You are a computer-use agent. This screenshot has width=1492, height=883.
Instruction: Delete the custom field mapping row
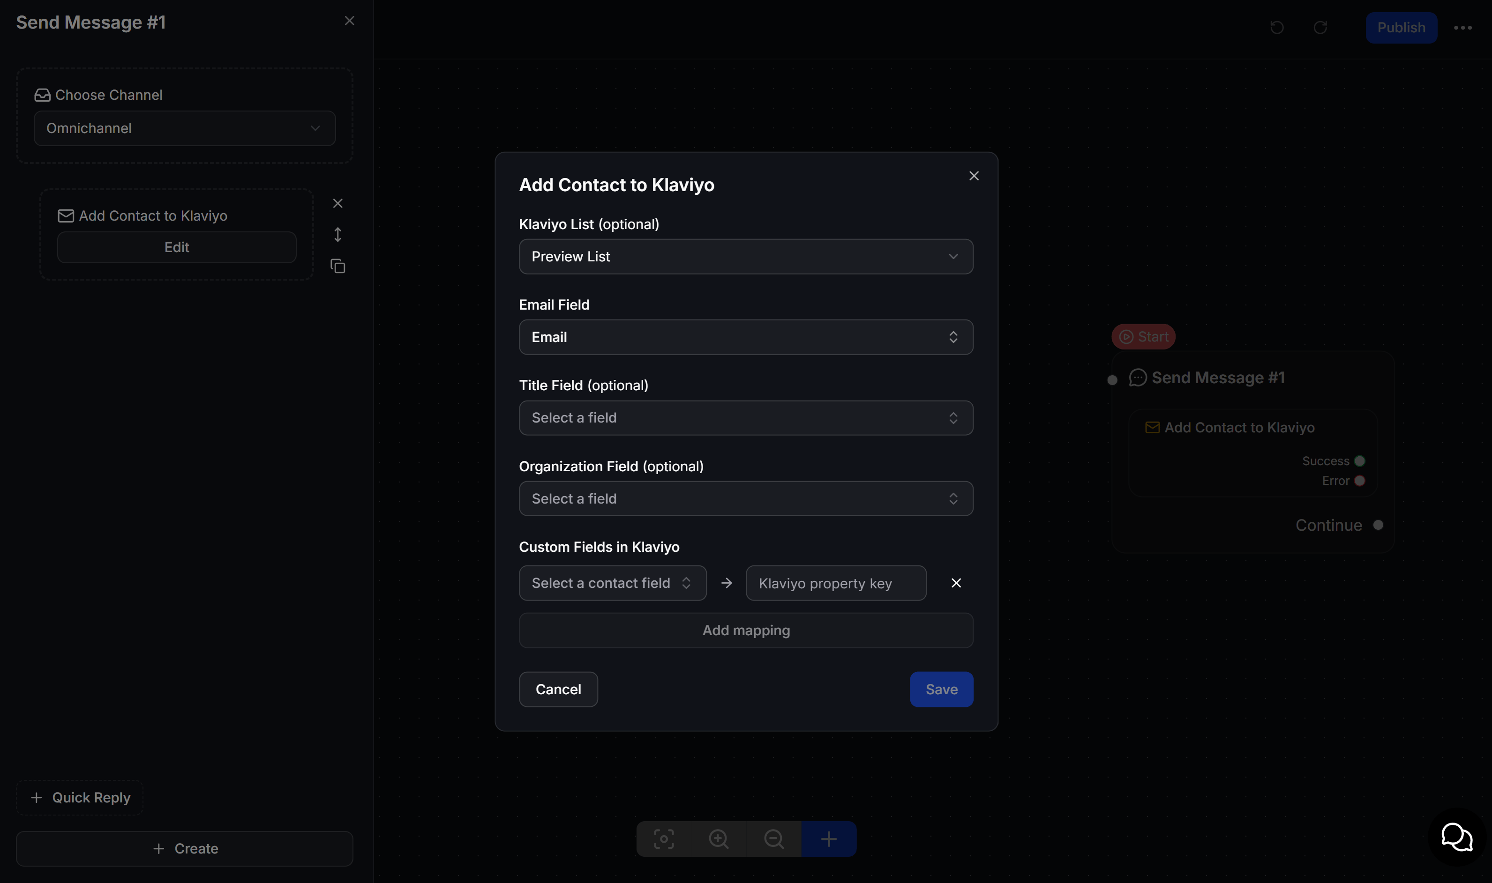pyautogui.click(x=956, y=583)
